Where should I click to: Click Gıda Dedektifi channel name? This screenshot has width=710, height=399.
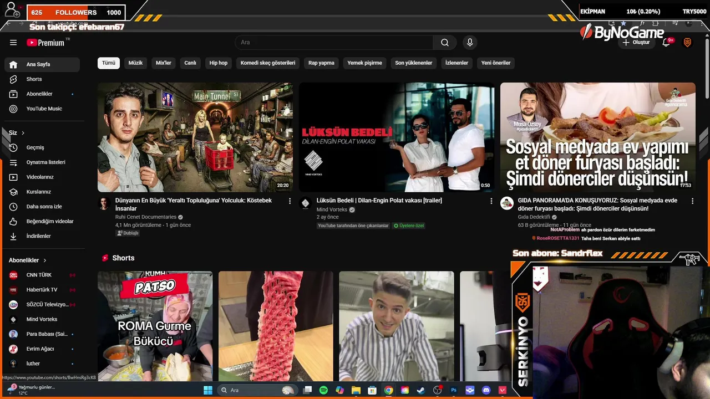pyautogui.click(x=534, y=217)
